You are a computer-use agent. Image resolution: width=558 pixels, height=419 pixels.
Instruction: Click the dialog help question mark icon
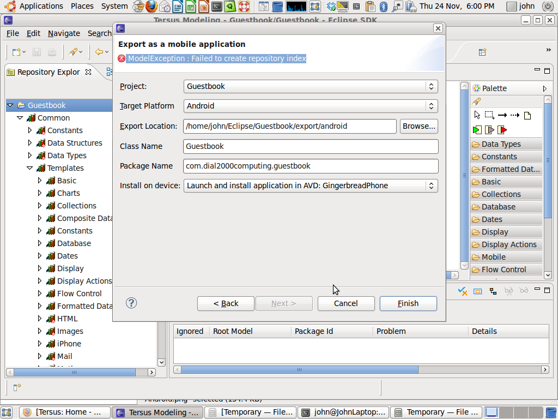pos(131,303)
